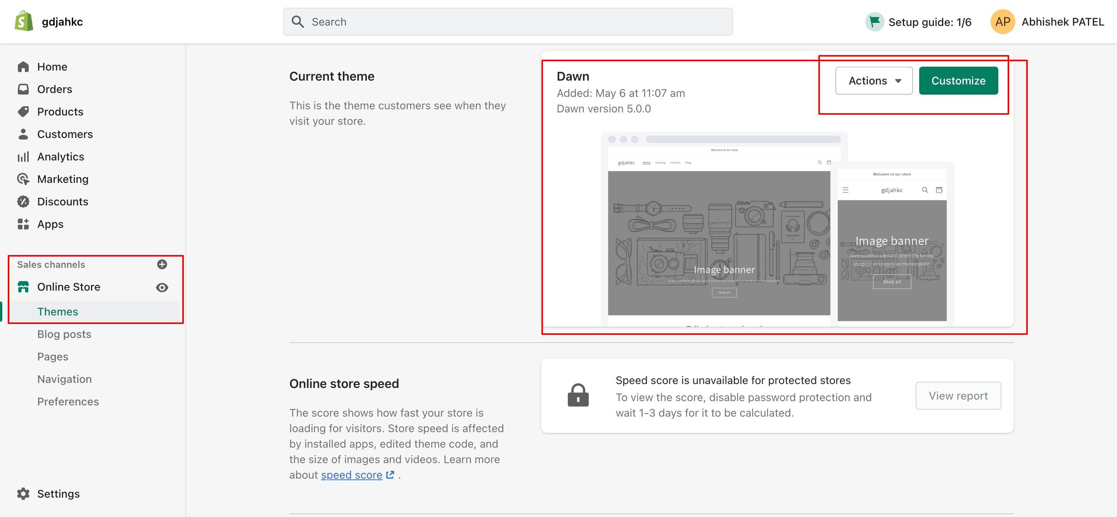Screen dimensions: 1117x517
Task: Click the Apps grid icon
Action: (x=23, y=224)
